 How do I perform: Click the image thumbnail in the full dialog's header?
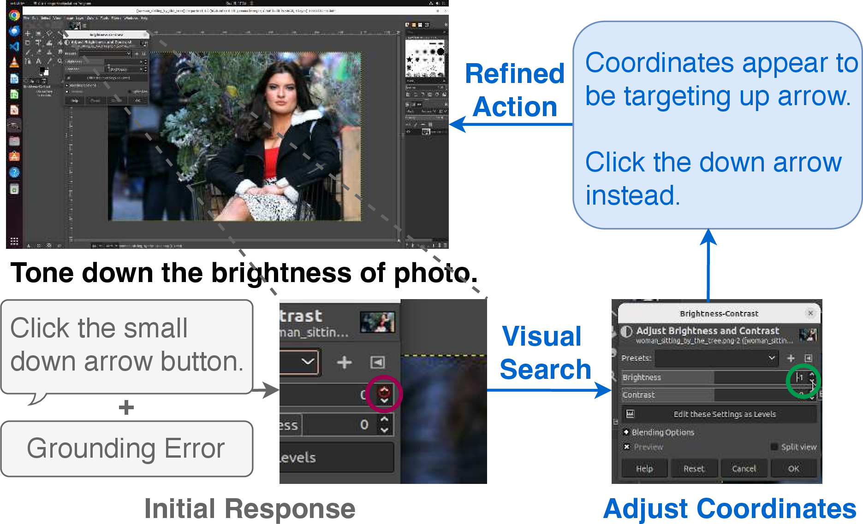[808, 335]
